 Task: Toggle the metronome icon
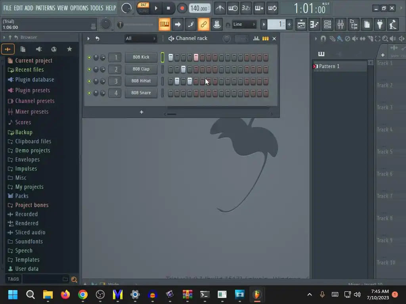[x=220, y=8]
